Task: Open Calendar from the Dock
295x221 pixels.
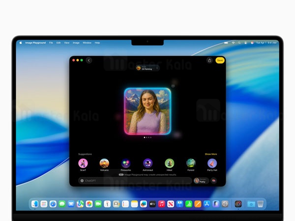Action: tap(107, 204)
